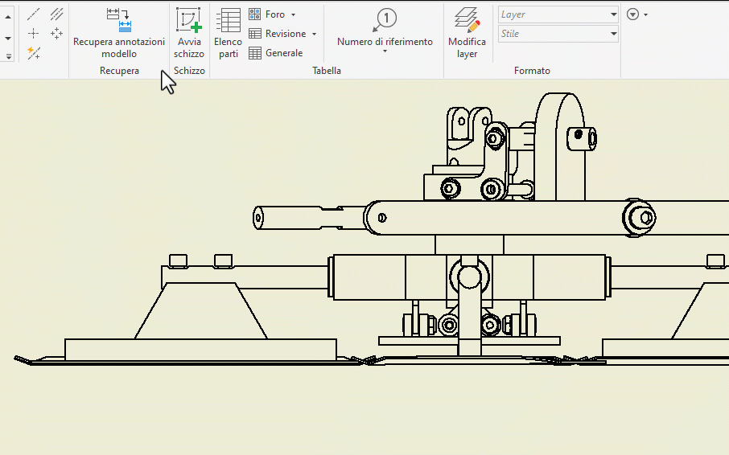
Task: Expand the Foro table dropdown arrow
Action: click(293, 15)
